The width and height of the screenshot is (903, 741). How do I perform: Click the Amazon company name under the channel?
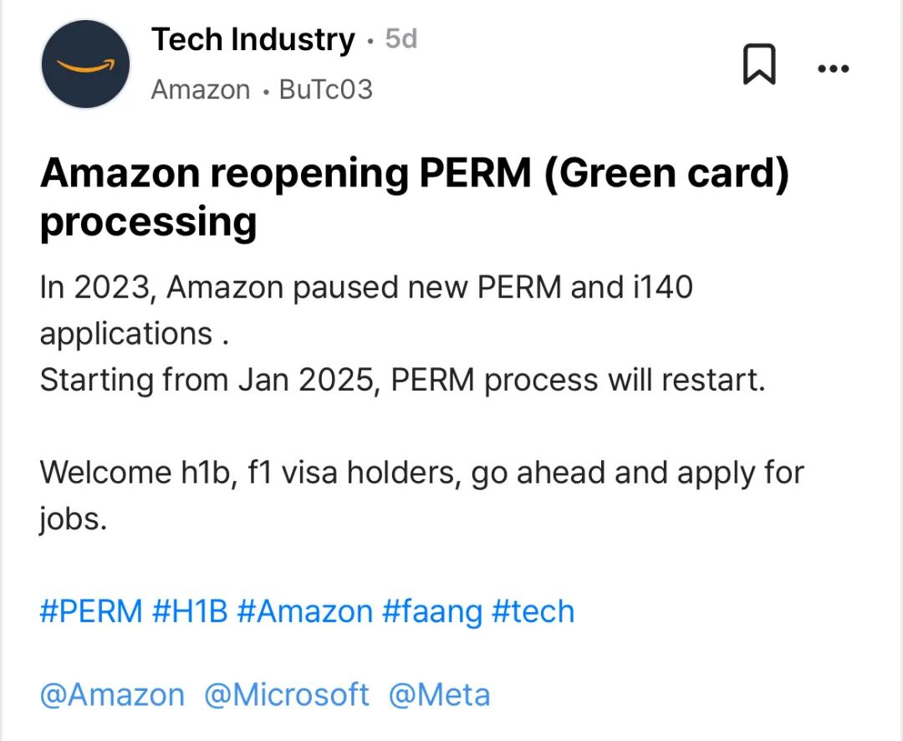[x=201, y=89]
